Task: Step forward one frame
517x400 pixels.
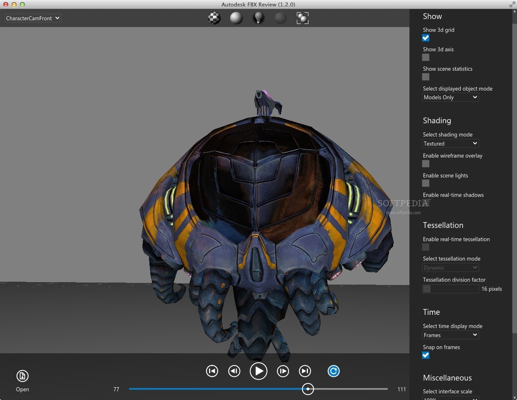Action: pos(283,371)
